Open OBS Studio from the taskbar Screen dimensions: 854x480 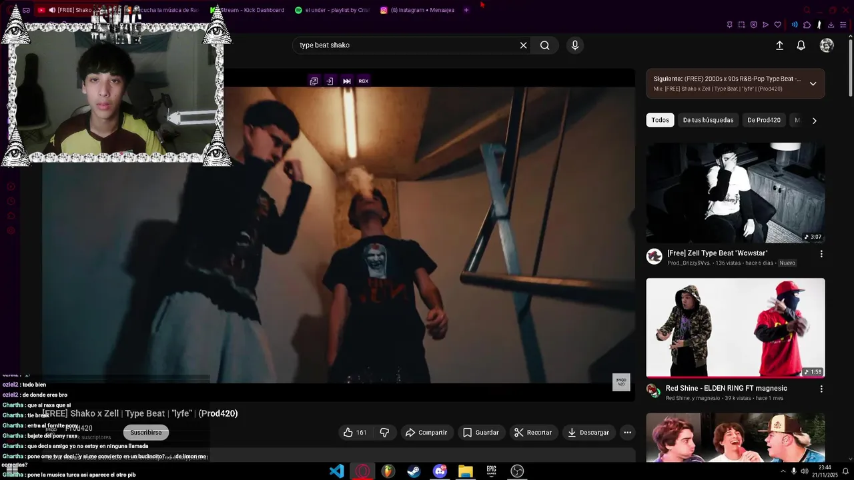pos(517,471)
